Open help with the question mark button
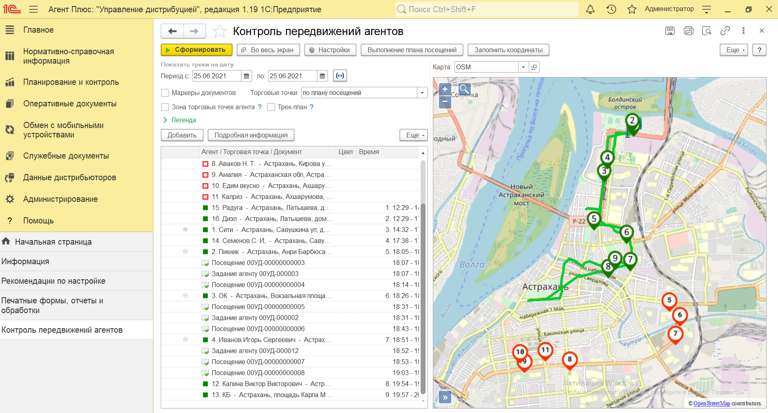Viewport: 778px width, 413px height. (x=759, y=50)
